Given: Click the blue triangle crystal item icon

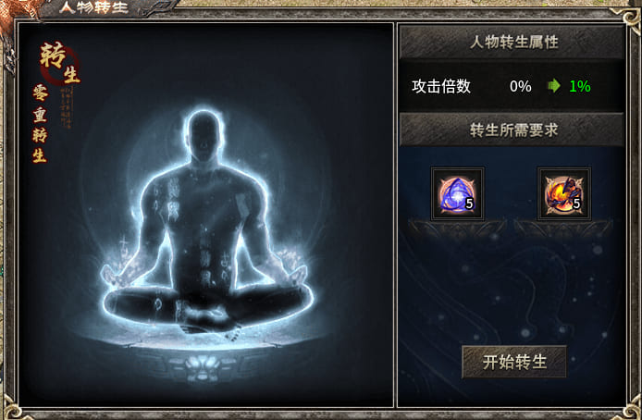Looking at the screenshot, I should (457, 194).
